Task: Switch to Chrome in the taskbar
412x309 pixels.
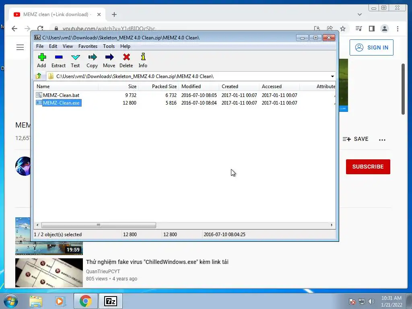Action: [x=85, y=301]
